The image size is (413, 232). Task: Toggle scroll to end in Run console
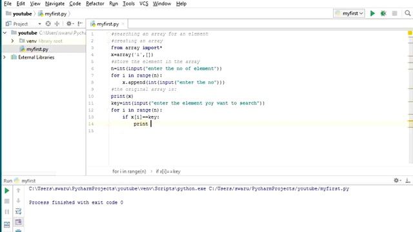click(x=18, y=222)
